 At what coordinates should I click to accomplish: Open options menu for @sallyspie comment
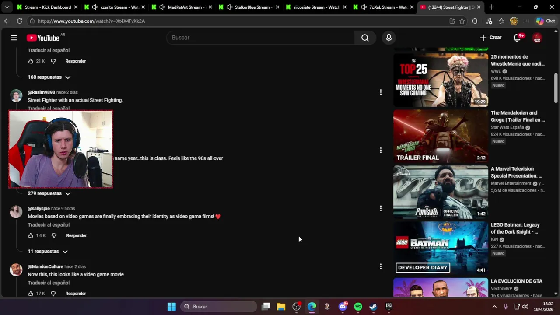(381, 208)
